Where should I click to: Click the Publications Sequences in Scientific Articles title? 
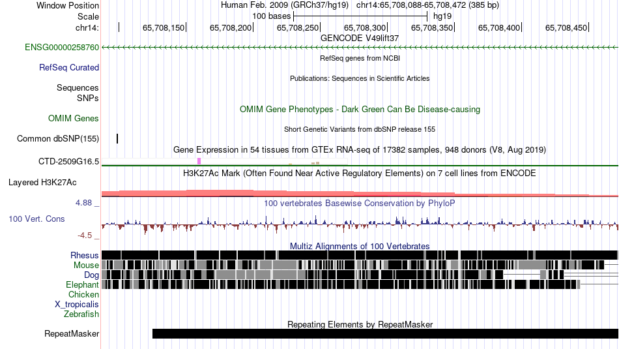(x=360, y=78)
